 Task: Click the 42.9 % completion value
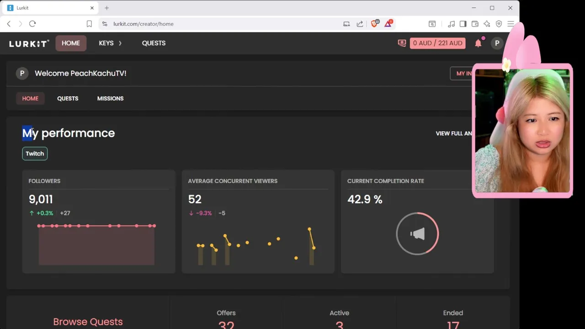(365, 199)
